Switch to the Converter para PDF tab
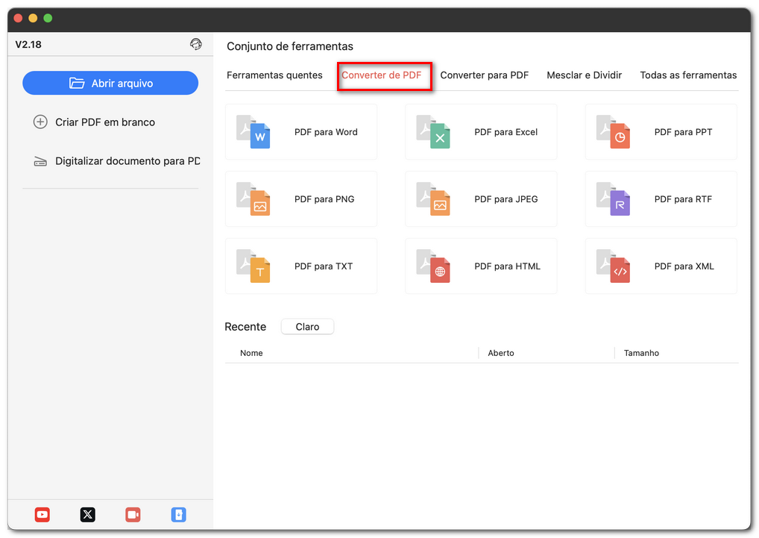The height and width of the screenshot is (538, 759). tap(485, 75)
